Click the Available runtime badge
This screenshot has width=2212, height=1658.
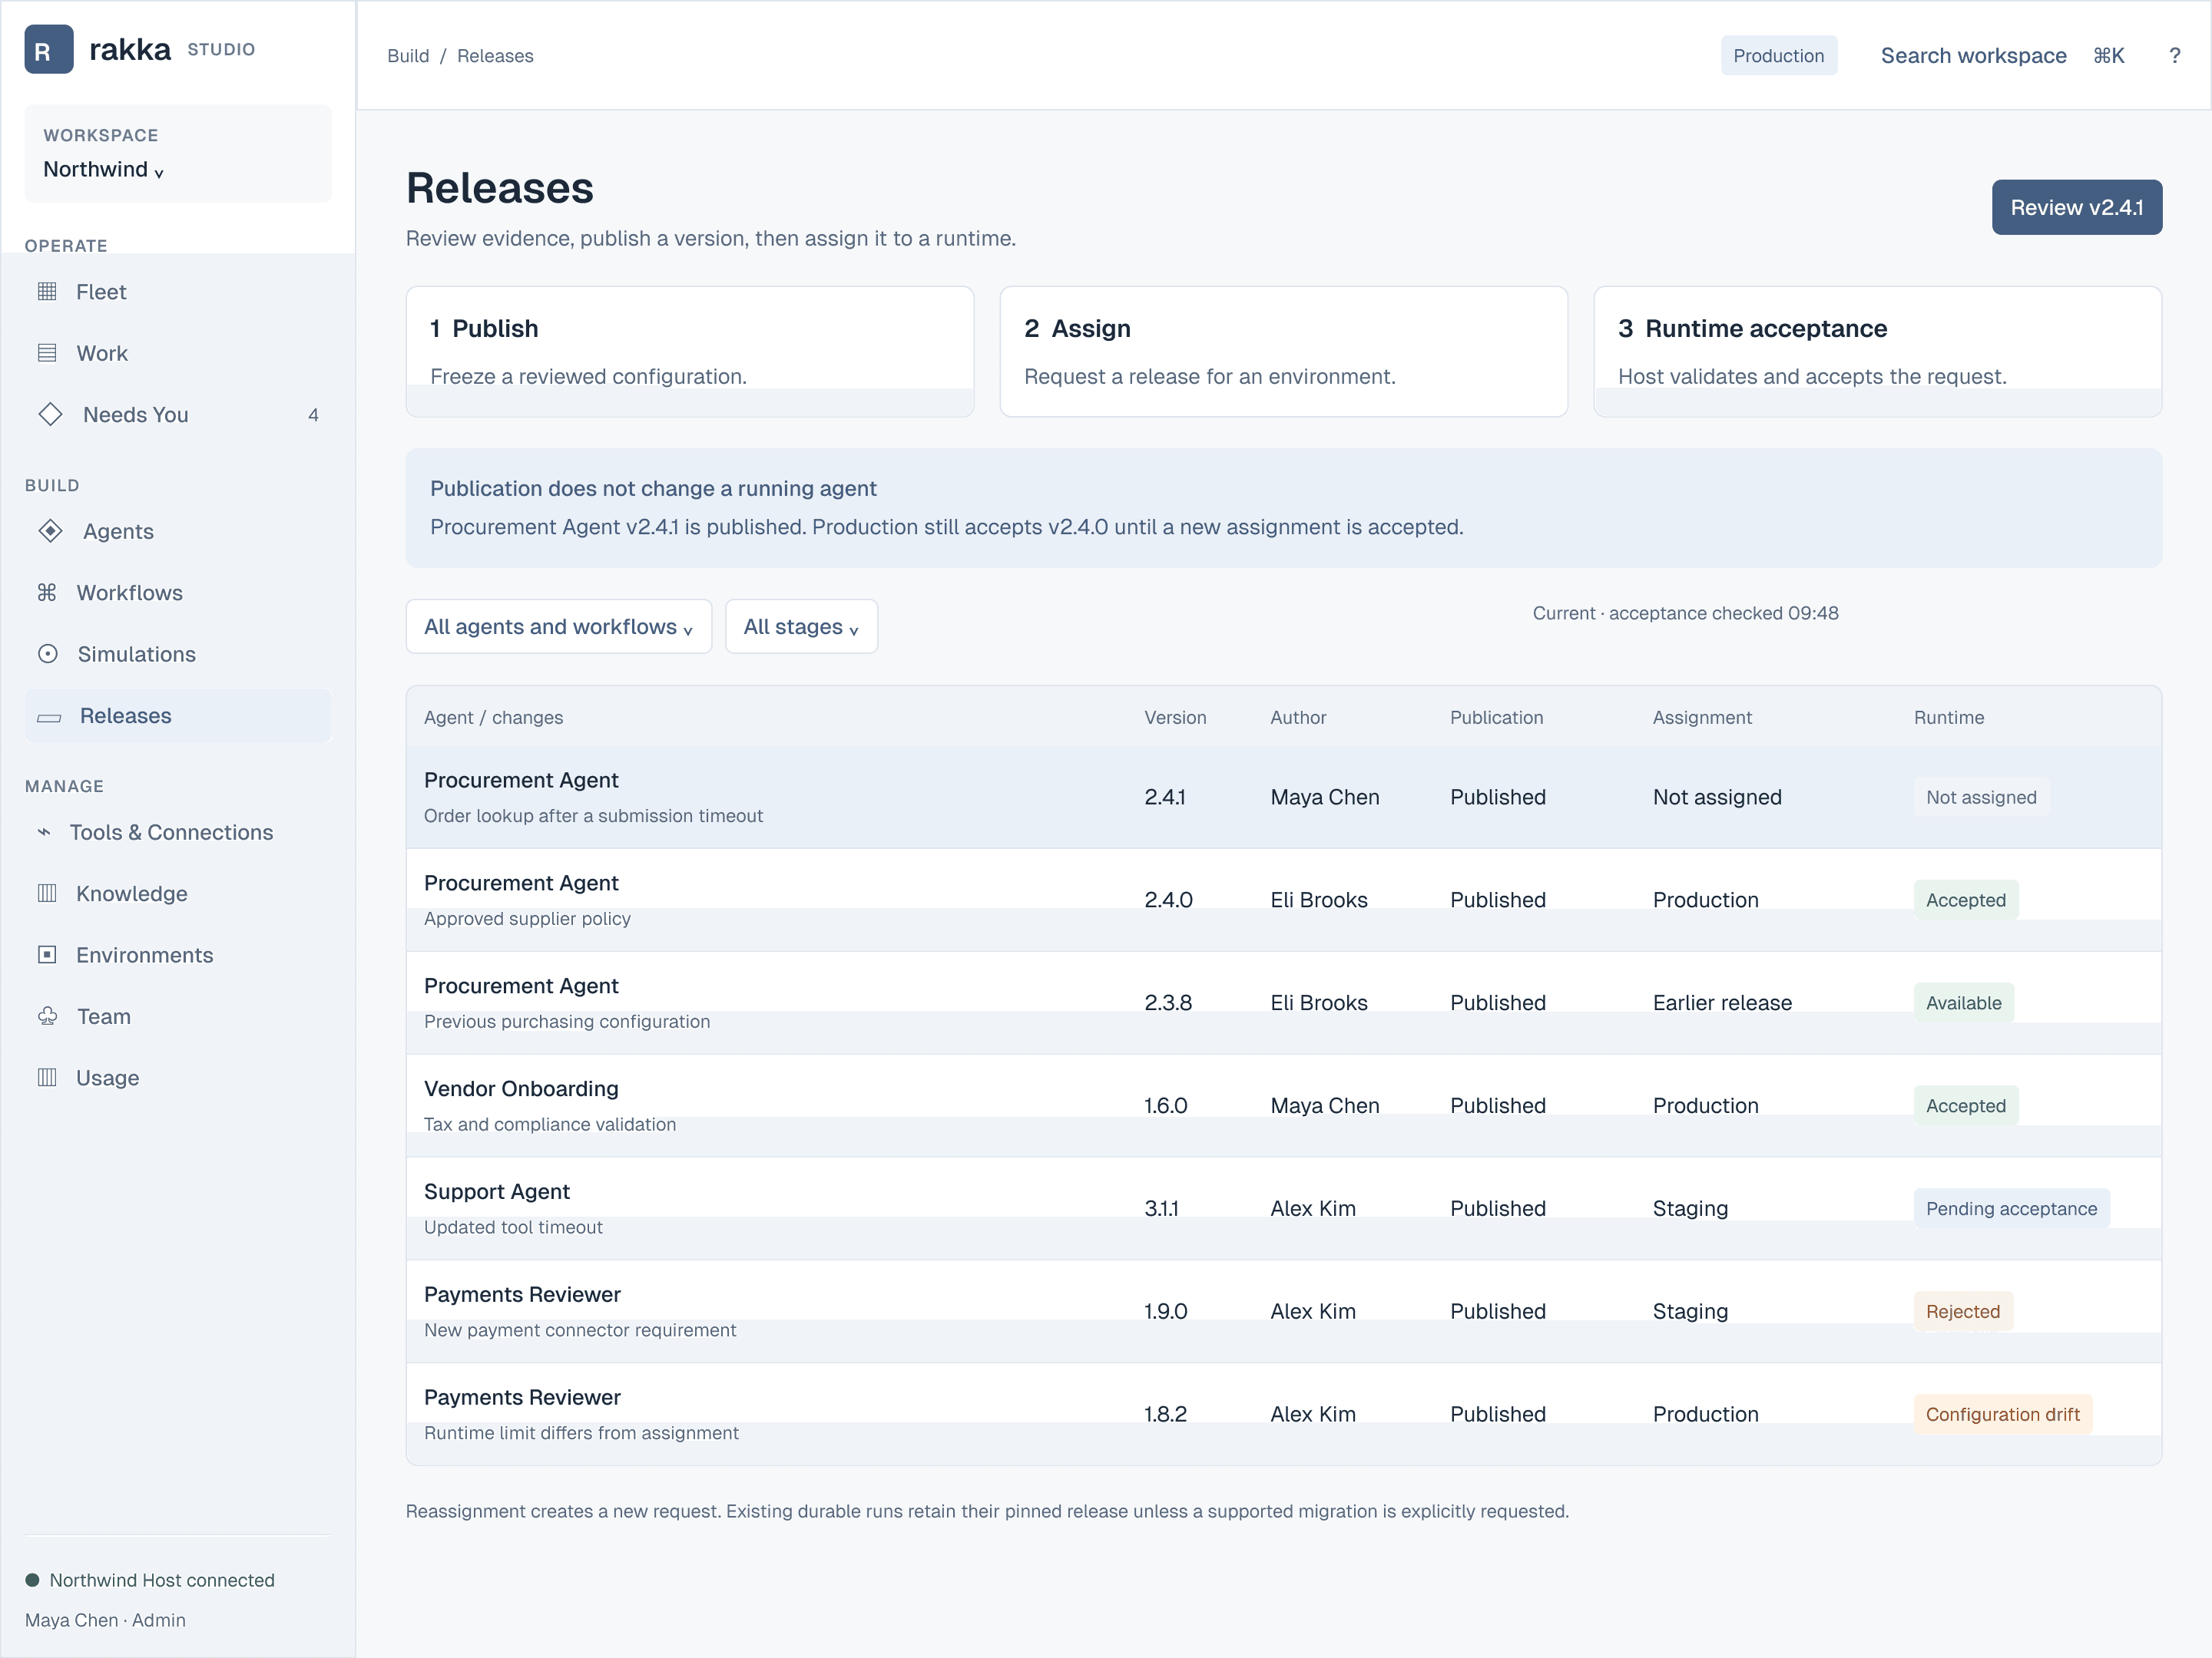[1963, 1002]
